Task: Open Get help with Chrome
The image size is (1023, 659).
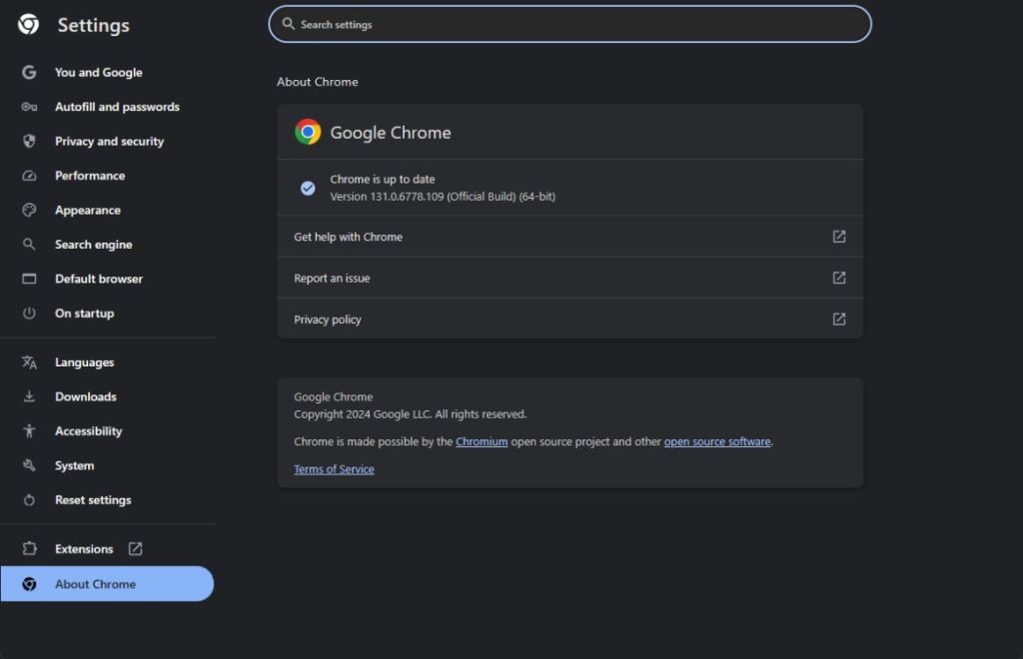Action: 570,237
